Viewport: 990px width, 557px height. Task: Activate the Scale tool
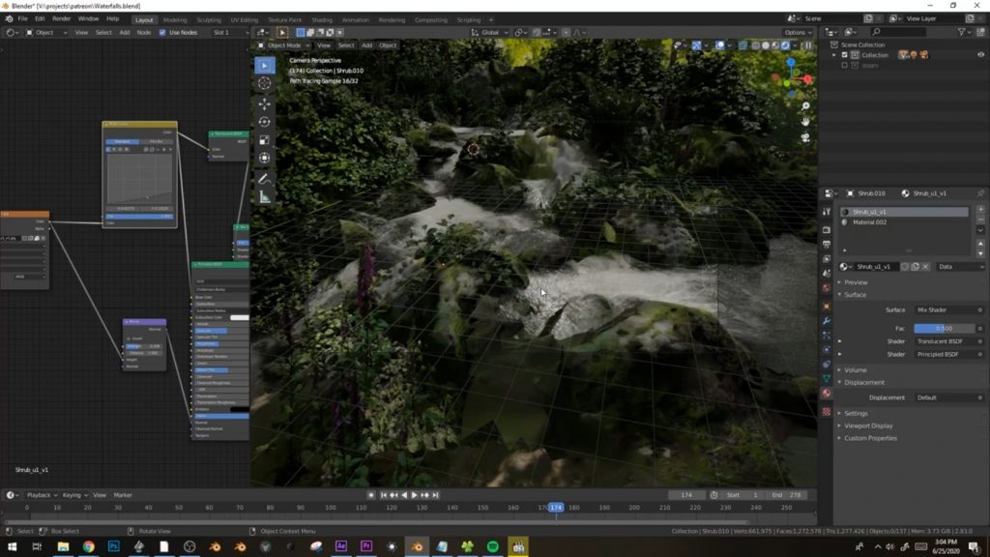[x=265, y=140]
